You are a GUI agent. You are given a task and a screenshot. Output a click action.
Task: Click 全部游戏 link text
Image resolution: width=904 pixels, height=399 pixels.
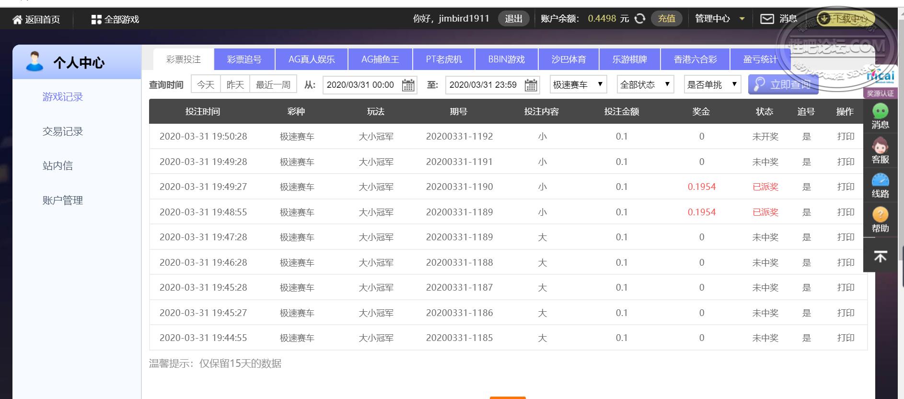tap(122, 20)
